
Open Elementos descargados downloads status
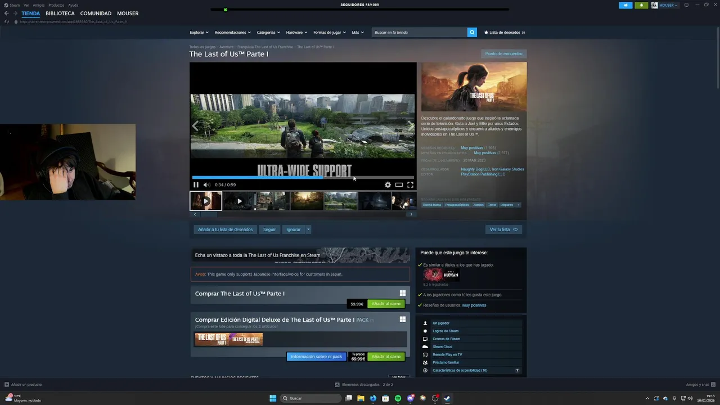click(364, 385)
